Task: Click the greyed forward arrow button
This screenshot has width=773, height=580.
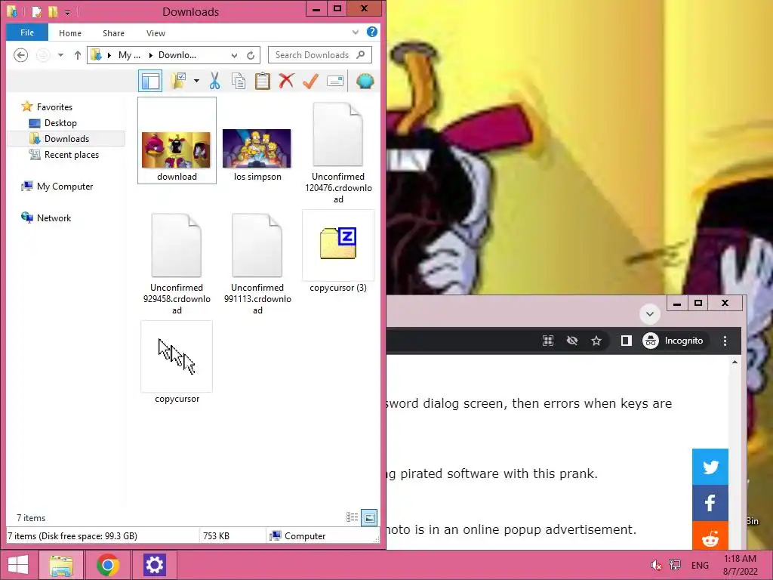Action: [x=43, y=54]
